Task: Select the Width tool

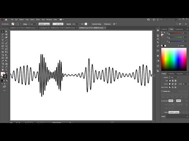Action: pos(2,52)
